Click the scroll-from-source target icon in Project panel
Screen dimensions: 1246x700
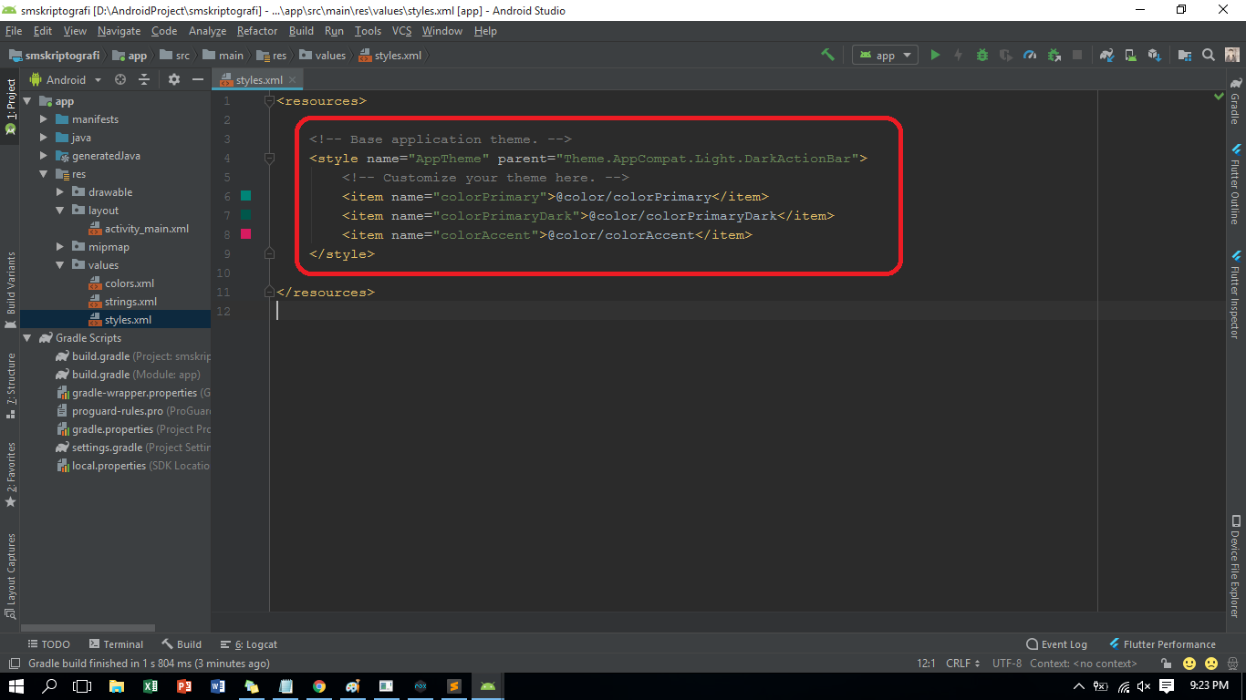coord(120,80)
